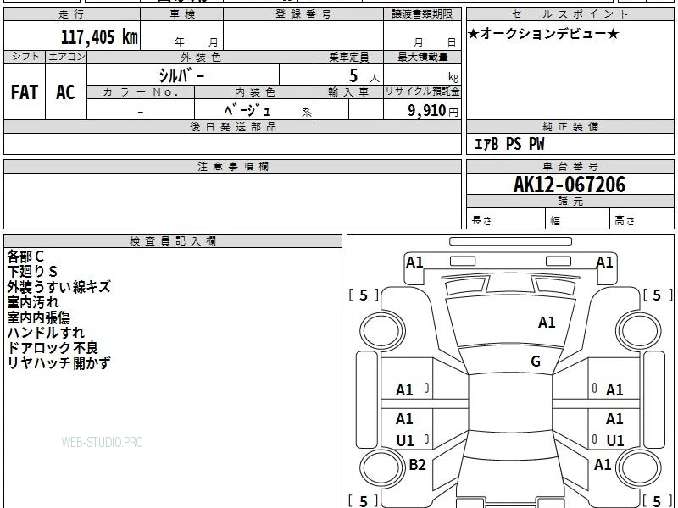
Task: Click the mileage value 117,405 km
Action: pos(99,36)
